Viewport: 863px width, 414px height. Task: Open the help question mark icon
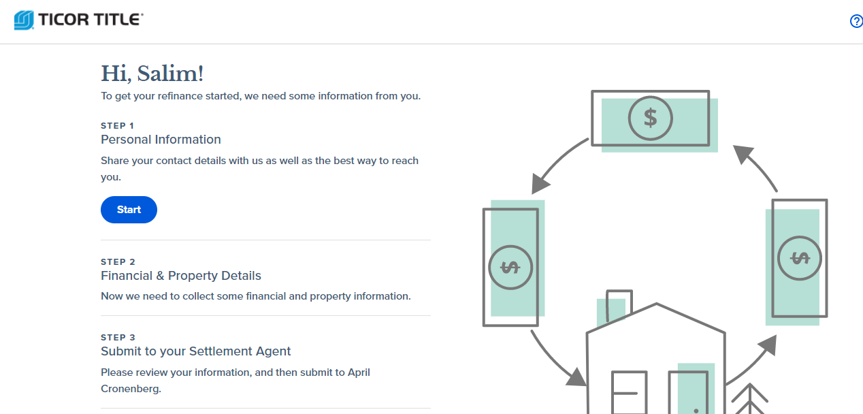point(856,21)
